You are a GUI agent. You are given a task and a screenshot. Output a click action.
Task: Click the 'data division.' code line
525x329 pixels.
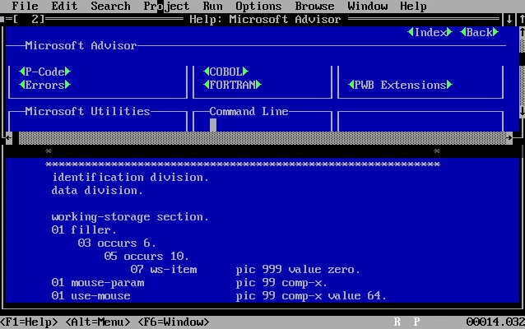(97, 190)
